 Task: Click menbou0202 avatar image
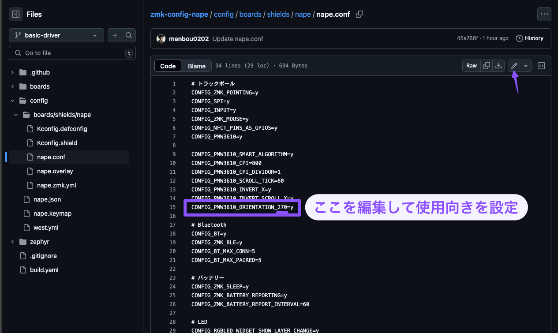pyautogui.click(x=161, y=38)
